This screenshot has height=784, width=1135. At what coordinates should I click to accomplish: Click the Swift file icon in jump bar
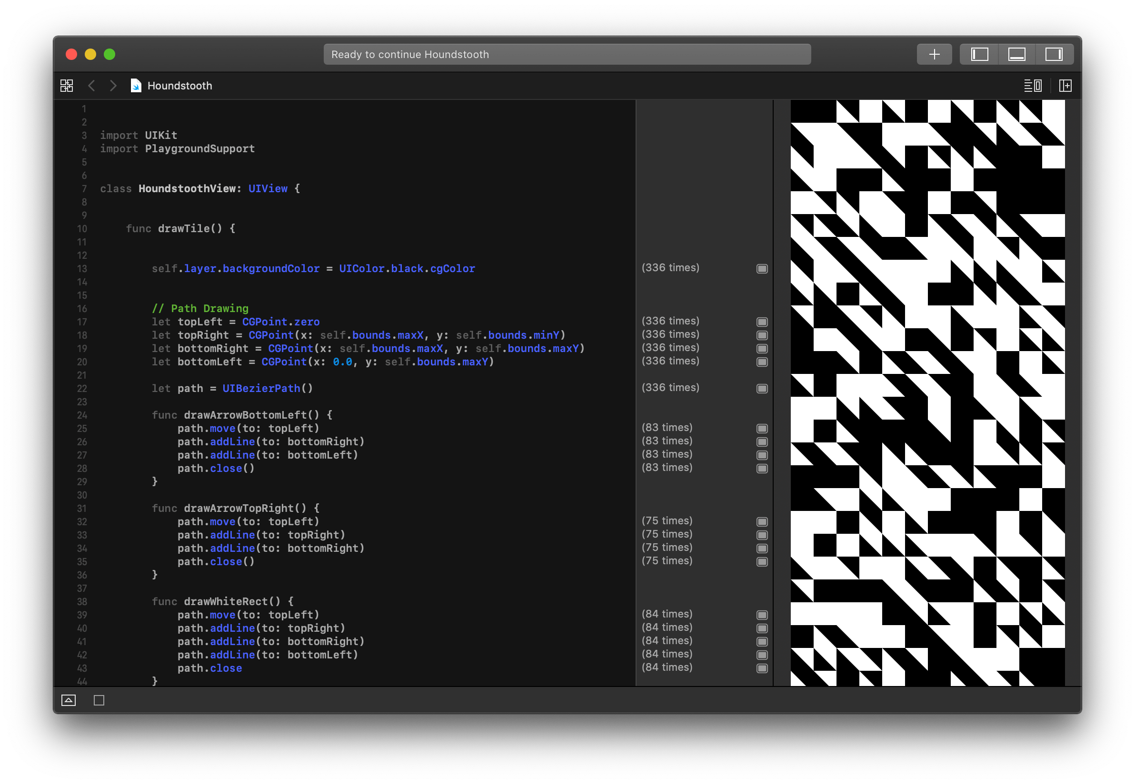tap(136, 86)
